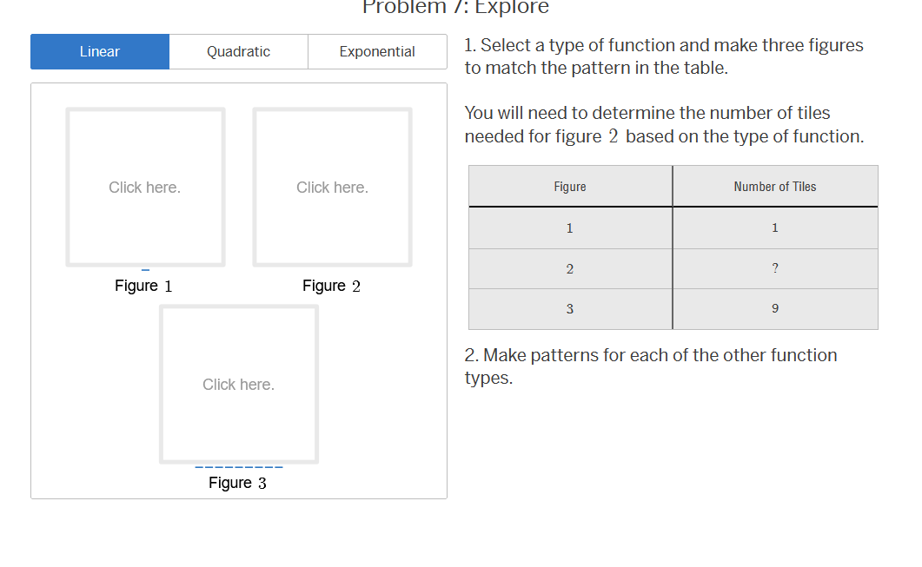
Task: Click 'Click here' inside Figure 1 box
Action: coord(144,186)
